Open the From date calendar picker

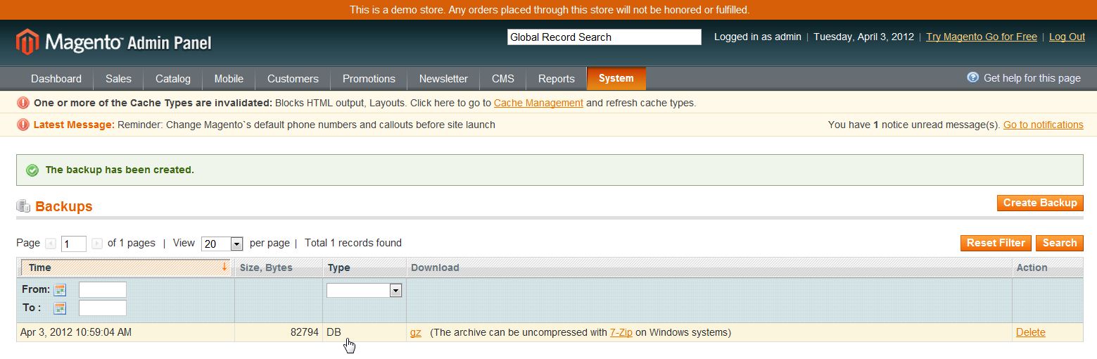[60, 290]
